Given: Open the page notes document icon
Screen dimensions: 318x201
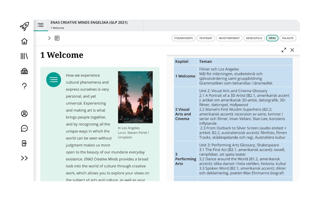Looking at the screenshot, I should pyautogui.click(x=57, y=38).
